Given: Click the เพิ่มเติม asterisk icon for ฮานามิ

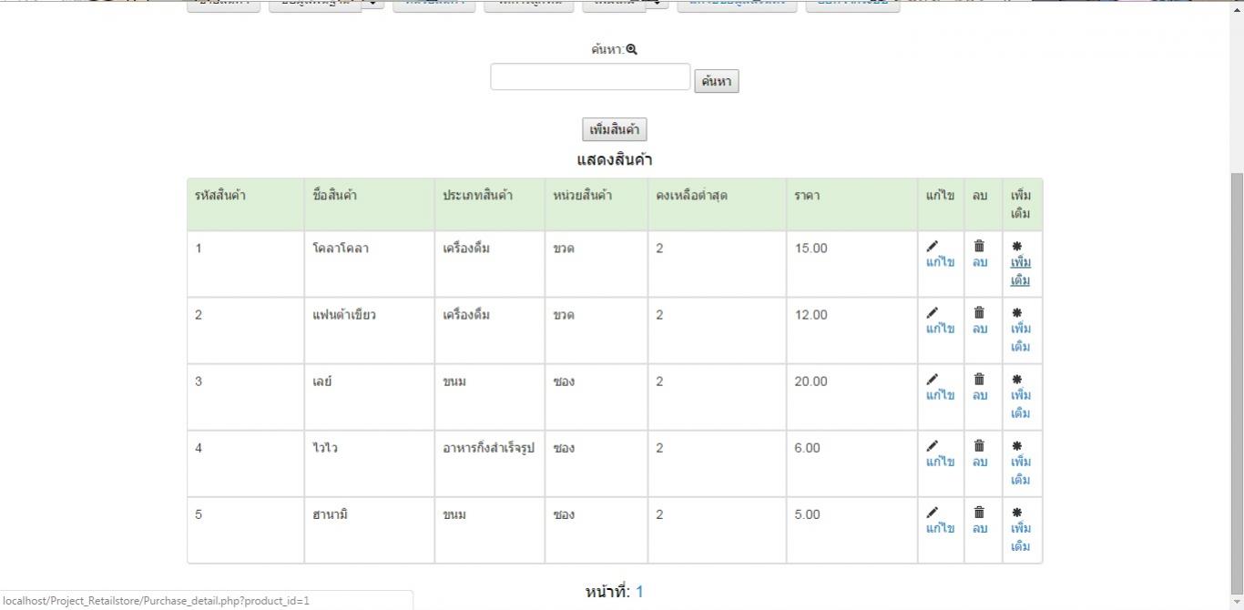Looking at the screenshot, I should pos(1015,511).
